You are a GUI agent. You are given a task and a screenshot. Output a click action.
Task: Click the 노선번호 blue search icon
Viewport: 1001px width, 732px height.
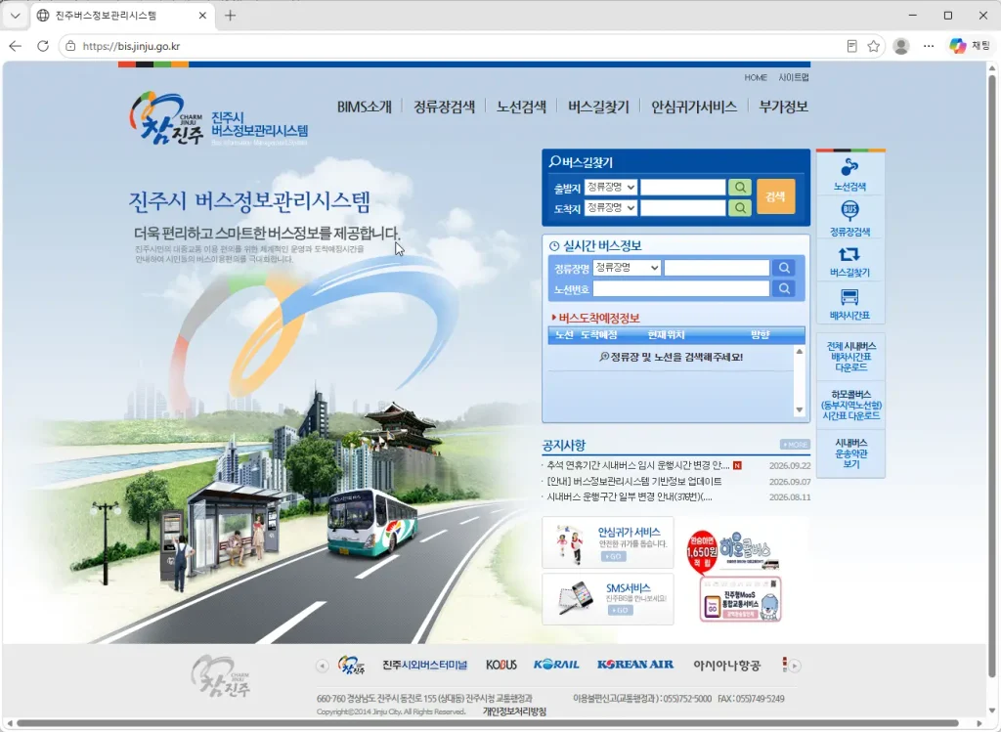click(784, 289)
